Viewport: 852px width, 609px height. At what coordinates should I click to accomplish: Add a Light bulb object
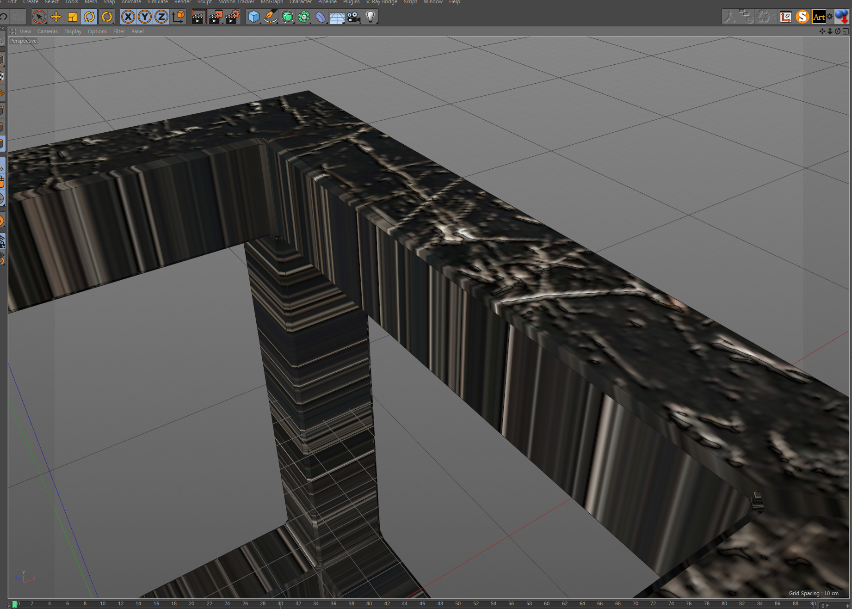coord(370,17)
